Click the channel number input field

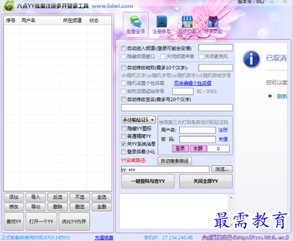click(x=216, y=48)
